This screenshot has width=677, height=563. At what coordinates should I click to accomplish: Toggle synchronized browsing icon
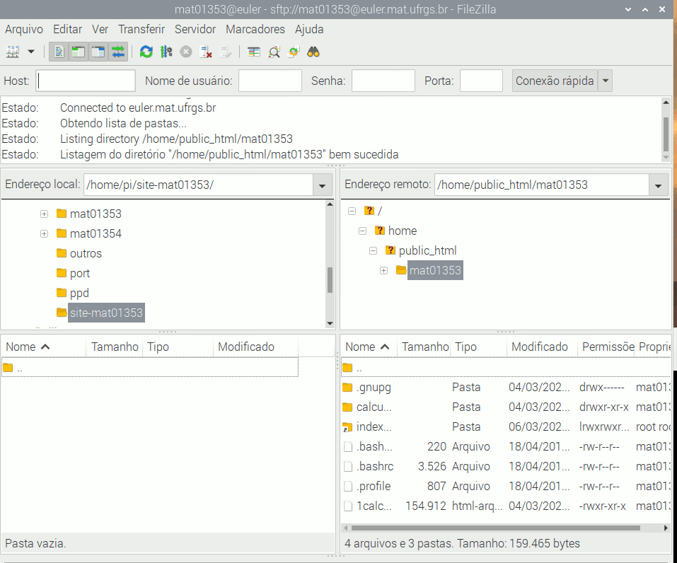[x=294, y=52]
